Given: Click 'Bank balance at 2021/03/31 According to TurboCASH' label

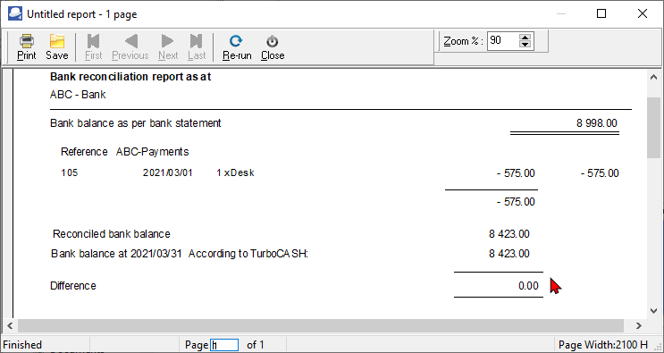Looking at the screenshot, I should coord(179,254).
